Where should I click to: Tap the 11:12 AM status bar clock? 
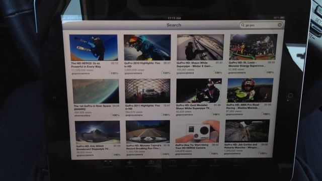tap(174, 18)
